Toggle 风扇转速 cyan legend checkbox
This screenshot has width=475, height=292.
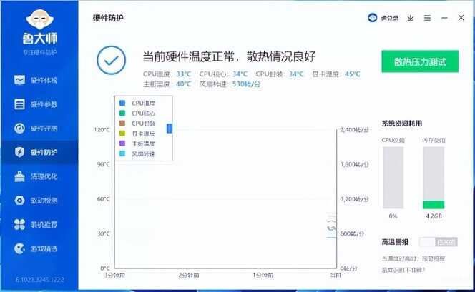[x=122, y=153]
